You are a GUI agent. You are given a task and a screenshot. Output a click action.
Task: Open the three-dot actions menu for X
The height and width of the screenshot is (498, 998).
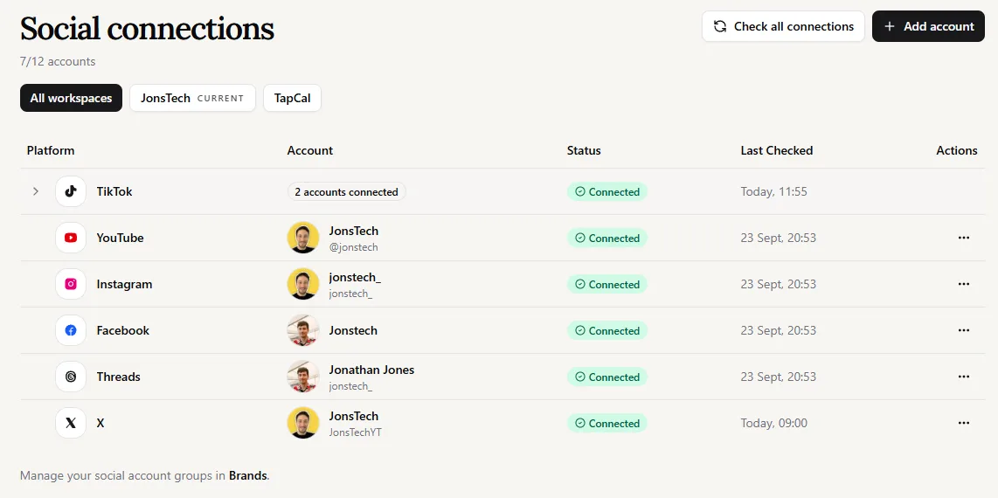964,423
